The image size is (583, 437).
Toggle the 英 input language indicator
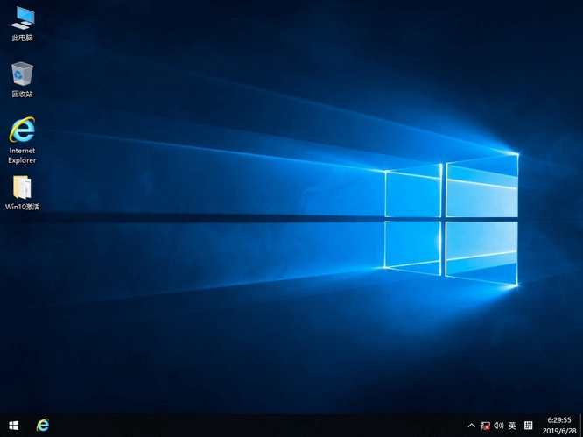coord(512,426)
